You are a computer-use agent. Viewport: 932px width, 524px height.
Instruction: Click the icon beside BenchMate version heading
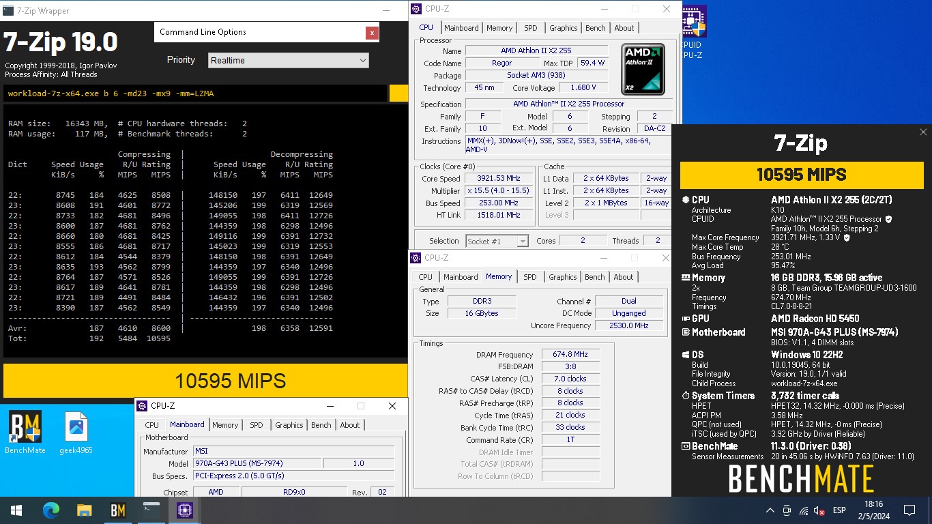686,446
